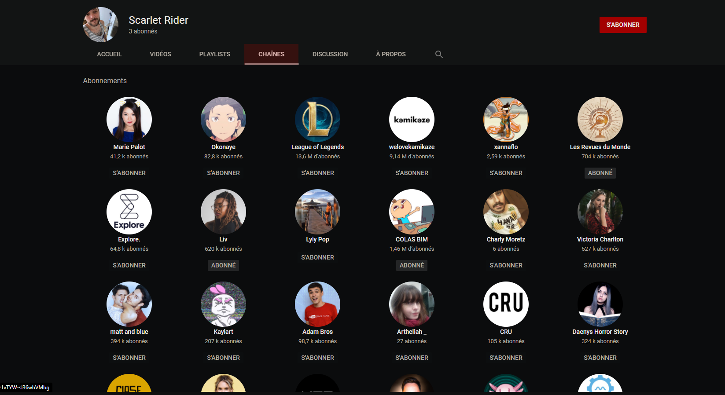This screenshot has width=725, height=395.
Task: Subscribe to welovekamikaze
Action: 412,173
